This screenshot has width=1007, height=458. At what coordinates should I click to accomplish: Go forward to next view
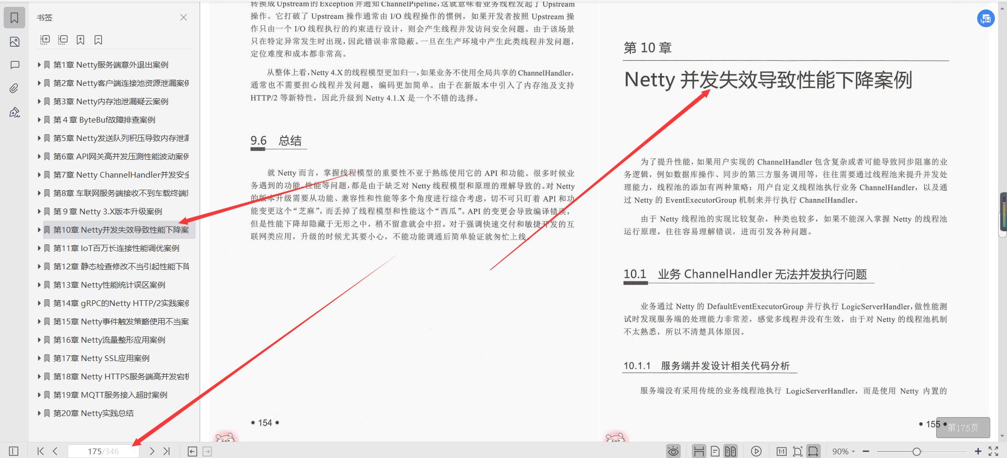(x=207, y=451)
